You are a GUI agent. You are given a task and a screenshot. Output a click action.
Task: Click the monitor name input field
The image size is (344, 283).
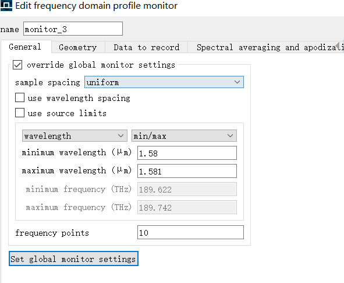[73, 29]
